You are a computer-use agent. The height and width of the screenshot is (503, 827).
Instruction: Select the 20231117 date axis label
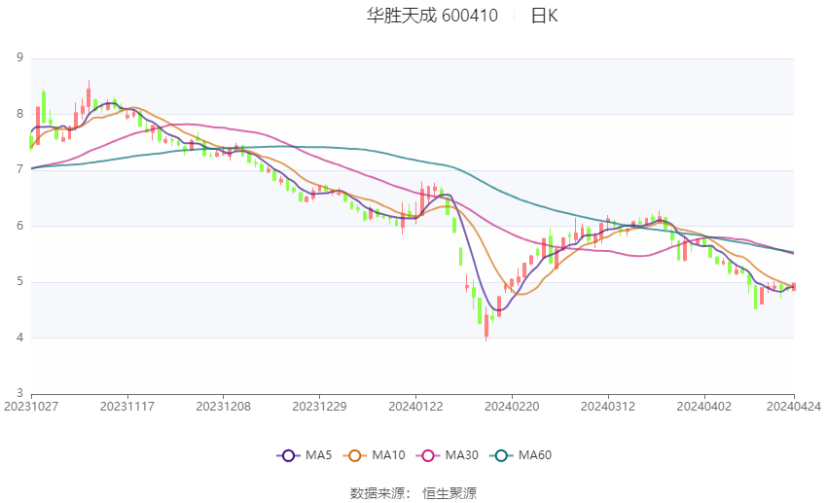127,407
